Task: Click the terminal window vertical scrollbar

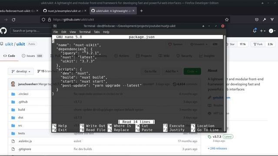Action: tap(225, 83)
